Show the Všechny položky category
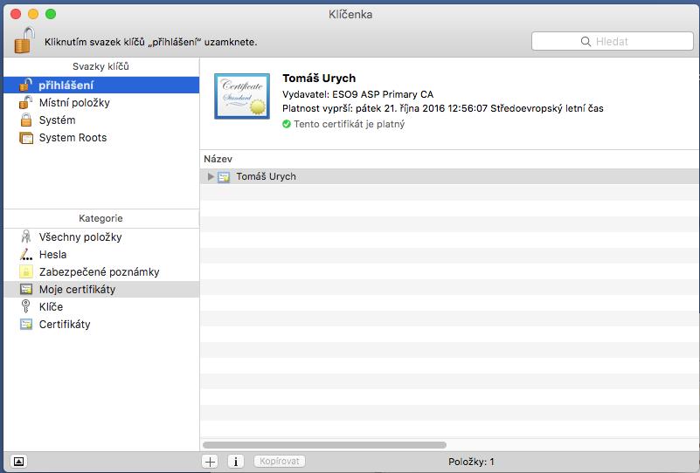The height and width of the screenshot is (473, 700). (x=101, y=236)
